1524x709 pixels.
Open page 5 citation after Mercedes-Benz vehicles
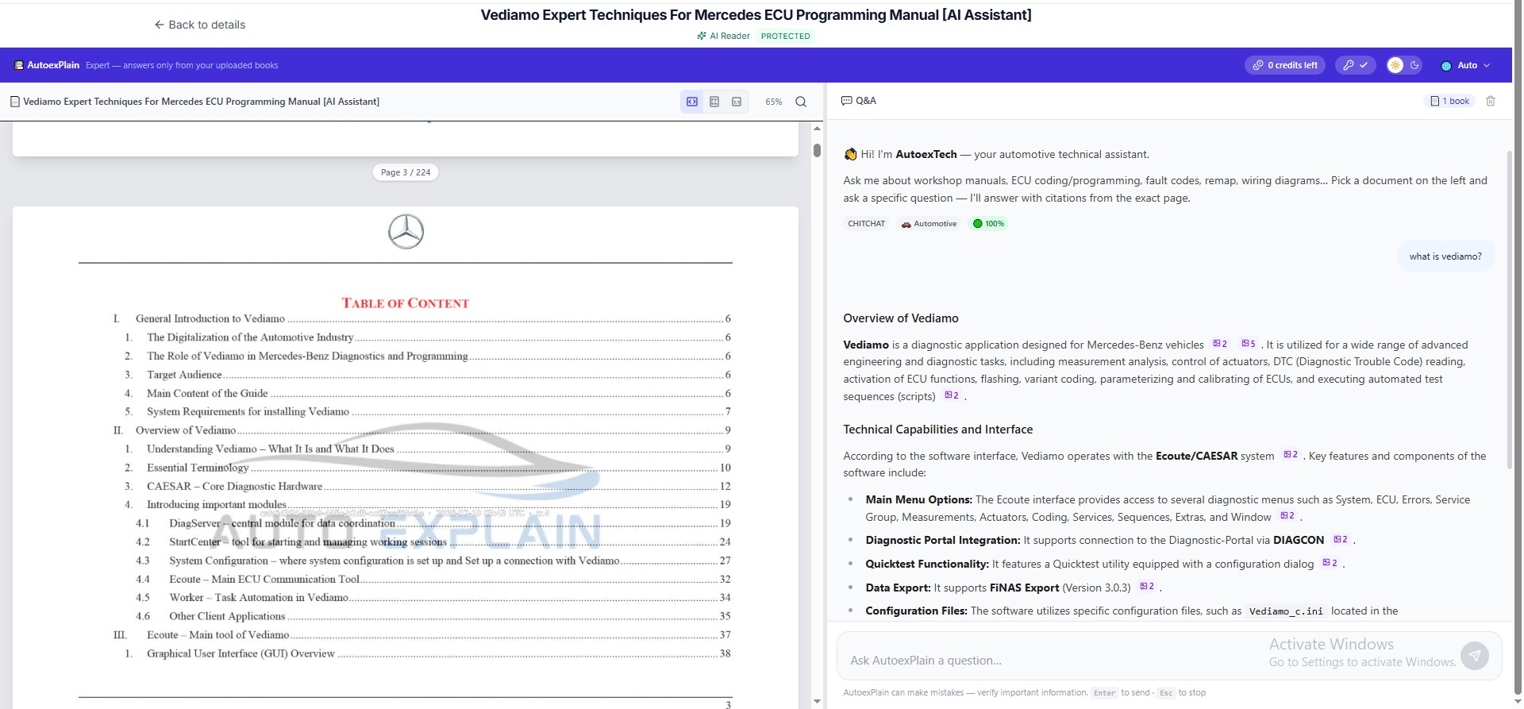tap(1248, 344)
